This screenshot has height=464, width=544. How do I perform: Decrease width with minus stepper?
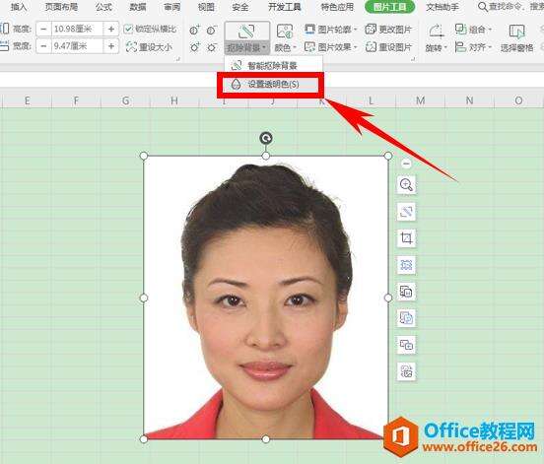(x=43, y=46)
